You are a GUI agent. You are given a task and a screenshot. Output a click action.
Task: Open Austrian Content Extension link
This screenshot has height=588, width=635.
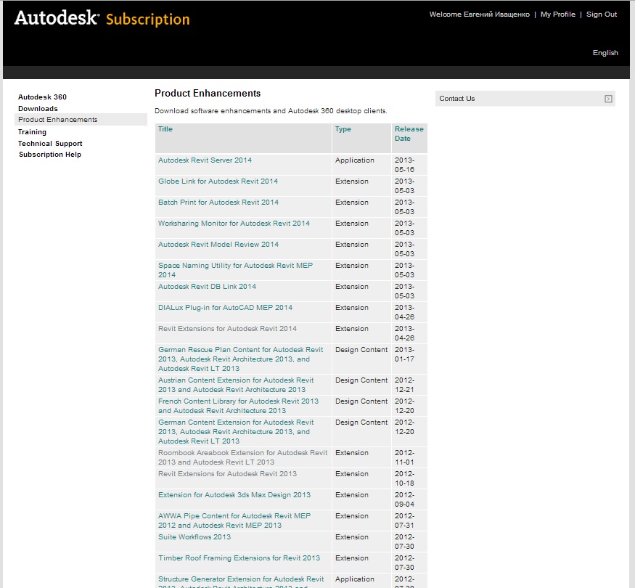pyautogui.click(x=236, y=385)
